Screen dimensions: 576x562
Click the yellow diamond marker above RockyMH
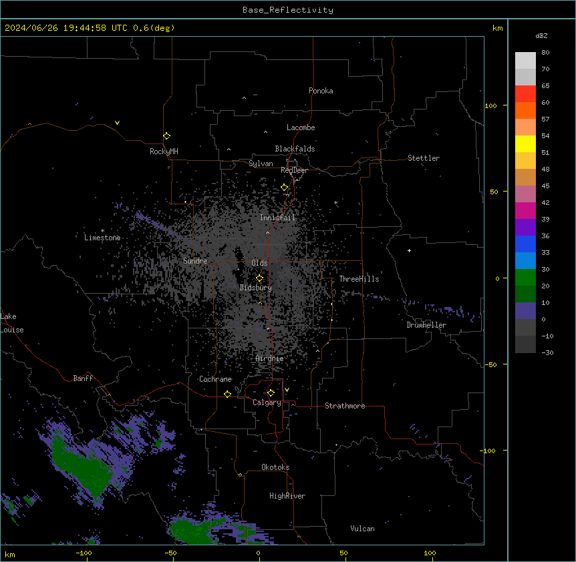pos(167,136)
